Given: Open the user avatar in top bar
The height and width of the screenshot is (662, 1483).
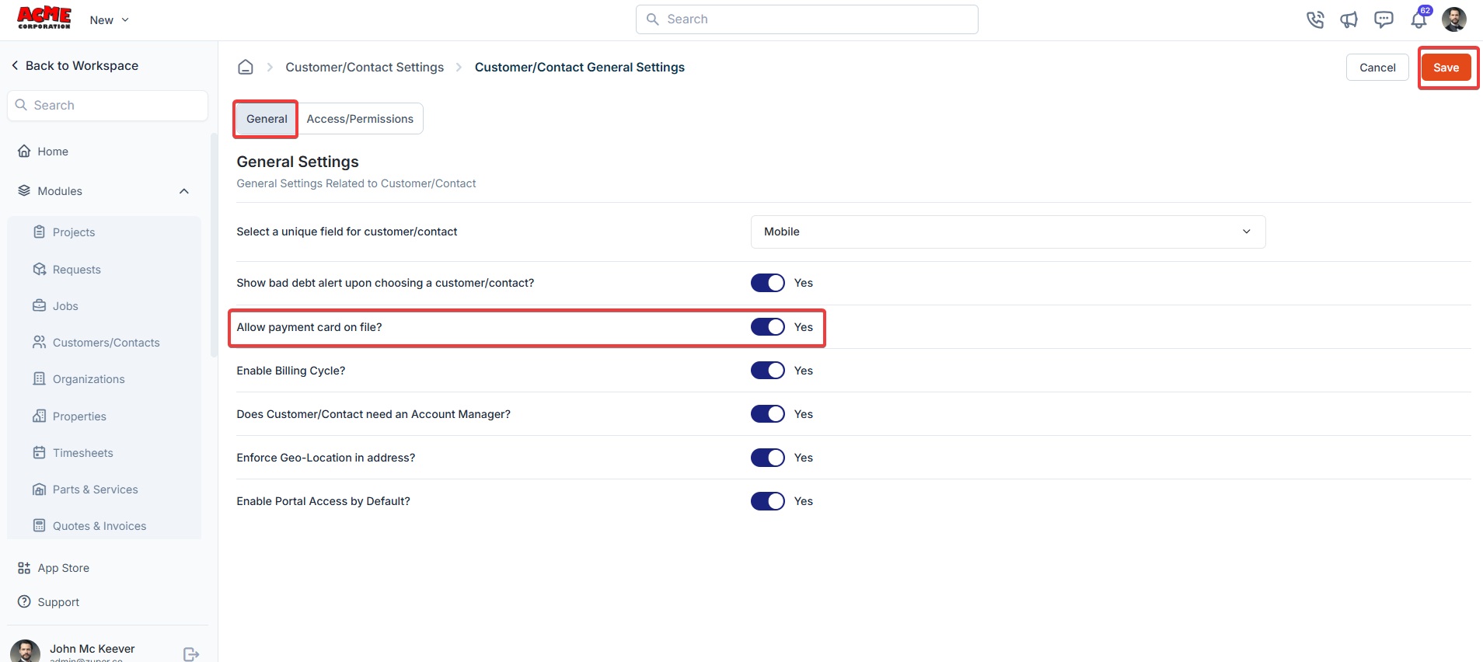Looking at the screenshot, I should click(1454, 19).
